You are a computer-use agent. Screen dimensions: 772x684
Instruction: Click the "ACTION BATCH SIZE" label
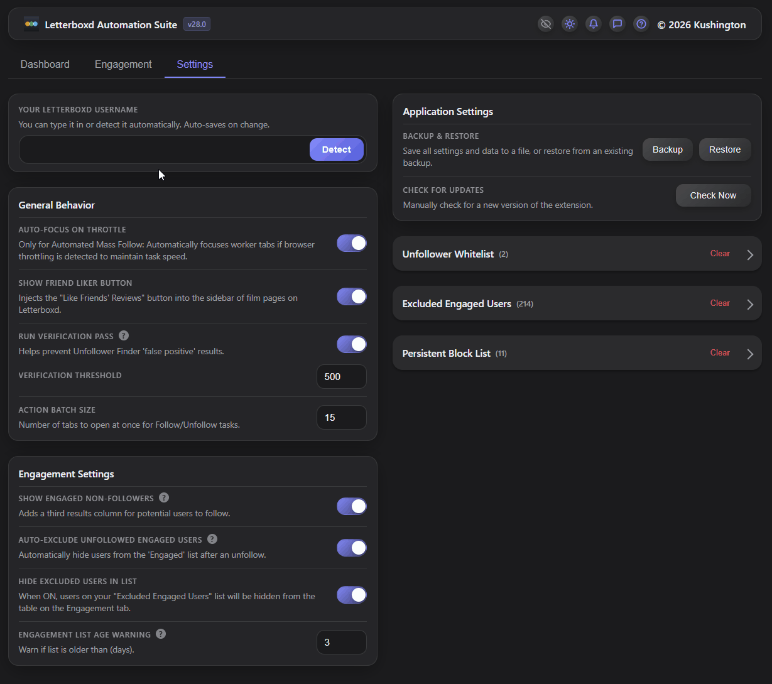[x=57, y=410]
